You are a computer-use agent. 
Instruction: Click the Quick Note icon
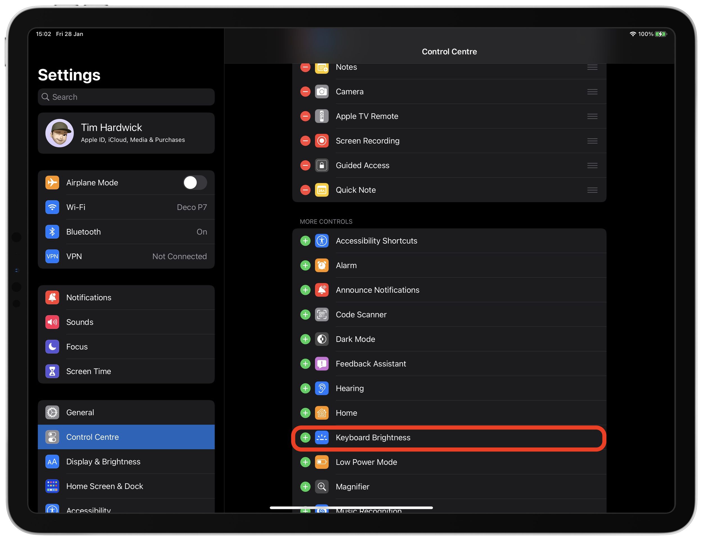(322, 190)
